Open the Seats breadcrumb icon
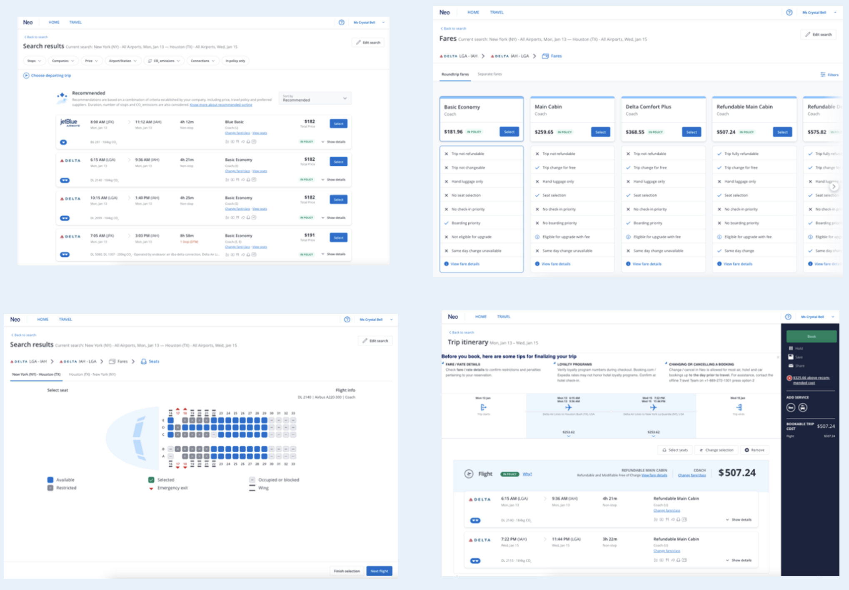This screenshot has width=849, height=590. pos(144,362)
